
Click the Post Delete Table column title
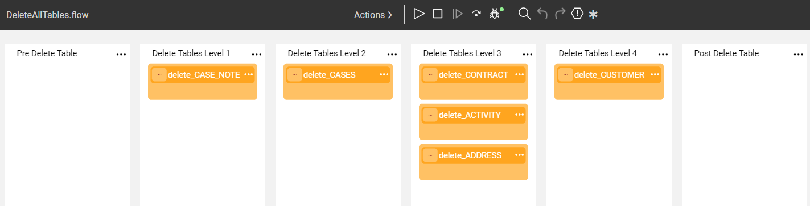point(726,53)
